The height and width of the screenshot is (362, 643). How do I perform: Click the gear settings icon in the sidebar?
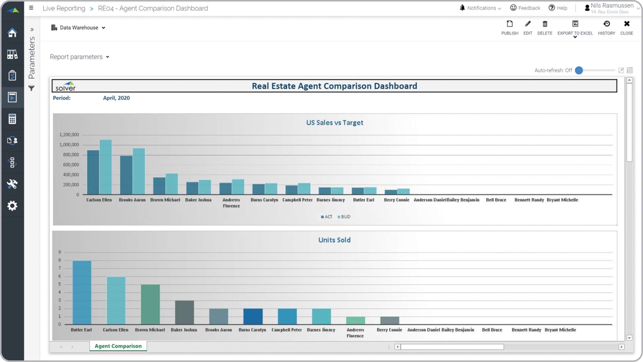[x=12, y=206]
